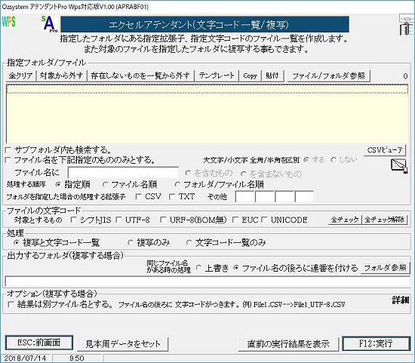The width and height of the screenshot is (415, 363).
Task: Select 上書き for duplicate file names
Action: pos(198,268)
